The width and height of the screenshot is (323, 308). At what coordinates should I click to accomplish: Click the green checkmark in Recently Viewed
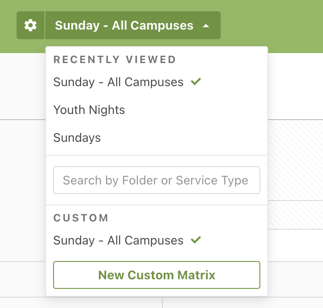196,81
